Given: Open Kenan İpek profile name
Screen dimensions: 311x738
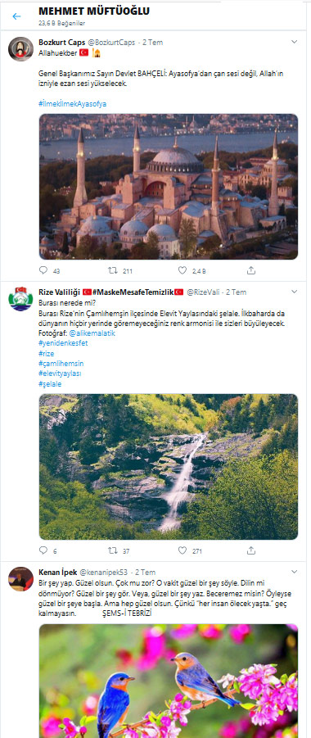Looking at the screenshot, I should [x=55, y=573].
